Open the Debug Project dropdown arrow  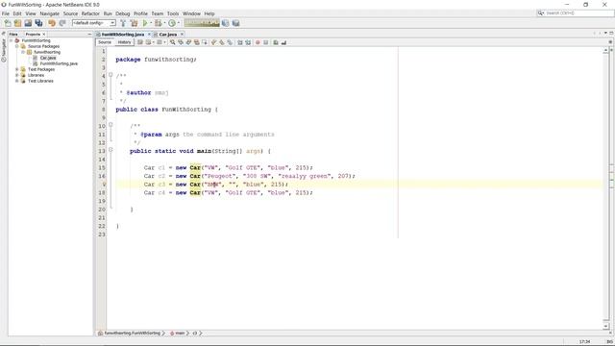pos(164,23)
